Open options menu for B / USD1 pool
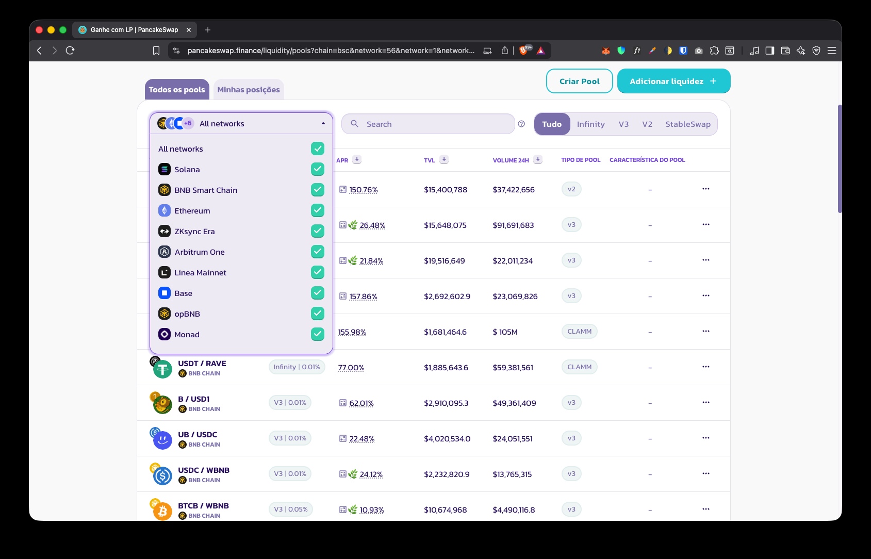 [x=706, y=403]
